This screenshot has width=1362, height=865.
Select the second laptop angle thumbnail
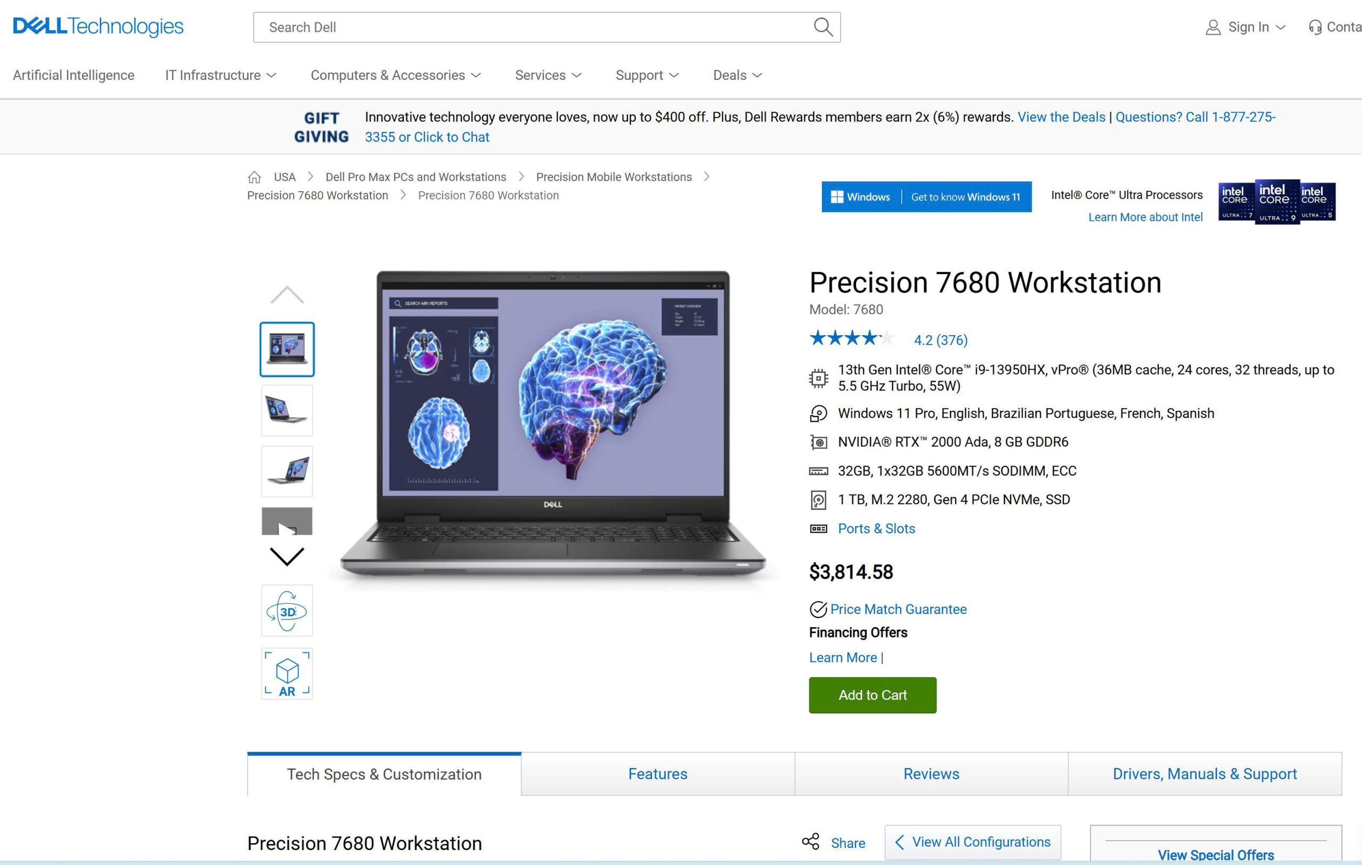[287, 411]
